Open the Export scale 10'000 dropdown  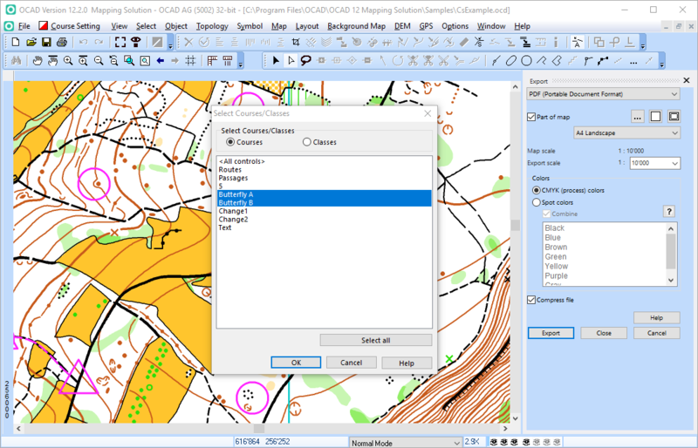click(654, 163)
